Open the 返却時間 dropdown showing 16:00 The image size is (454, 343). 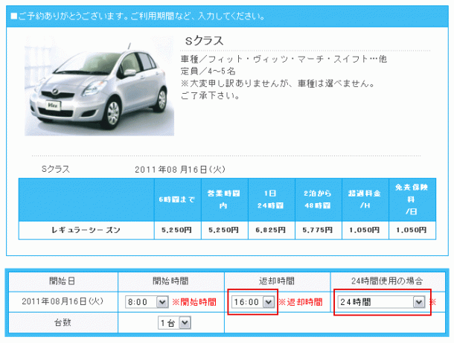[253, 302]
